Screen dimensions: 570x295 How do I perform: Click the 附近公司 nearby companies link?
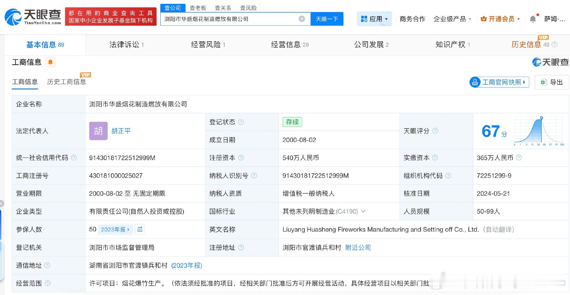pyautogui.click(x=358, y=247)
